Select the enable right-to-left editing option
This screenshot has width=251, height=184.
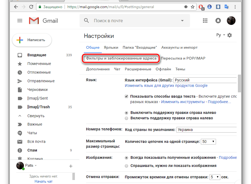[x=126, y=118]
